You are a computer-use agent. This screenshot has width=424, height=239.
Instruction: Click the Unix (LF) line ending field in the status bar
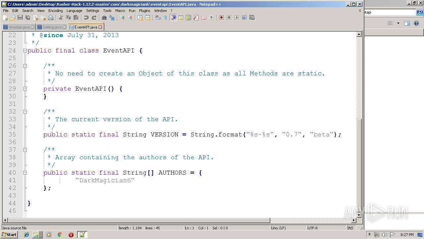288,228
